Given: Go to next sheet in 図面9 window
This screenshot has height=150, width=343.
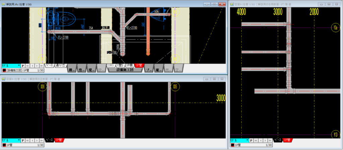Looking at the screenshot, I should [266, 141].
